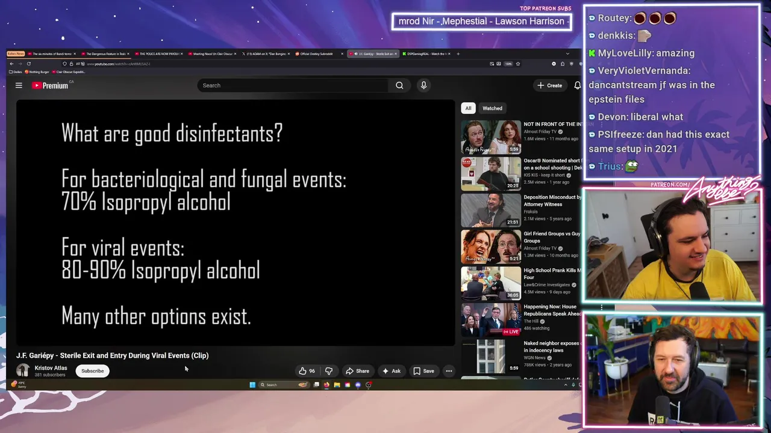Screen dimensions: 771x433
Task: Open 'High School Prank Kills' video thumbnail
Action: [491, 283]
